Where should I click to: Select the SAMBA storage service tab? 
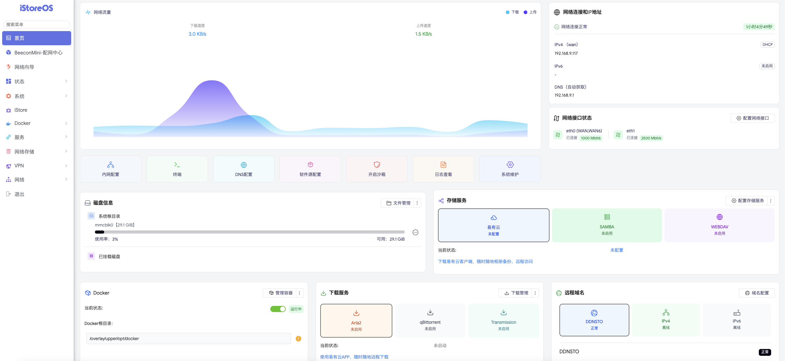coord(607,225)
